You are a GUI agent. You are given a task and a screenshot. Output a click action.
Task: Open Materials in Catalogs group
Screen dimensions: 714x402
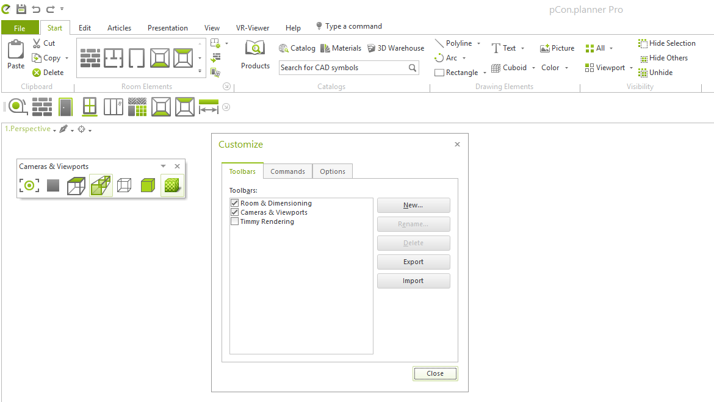[341, 48]
